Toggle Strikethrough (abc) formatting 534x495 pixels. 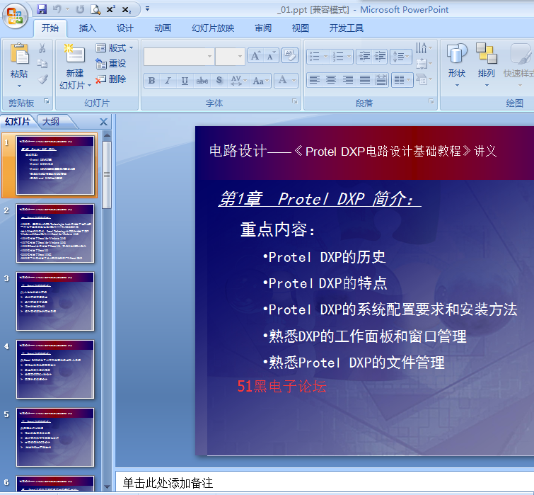tap(202, 81)
